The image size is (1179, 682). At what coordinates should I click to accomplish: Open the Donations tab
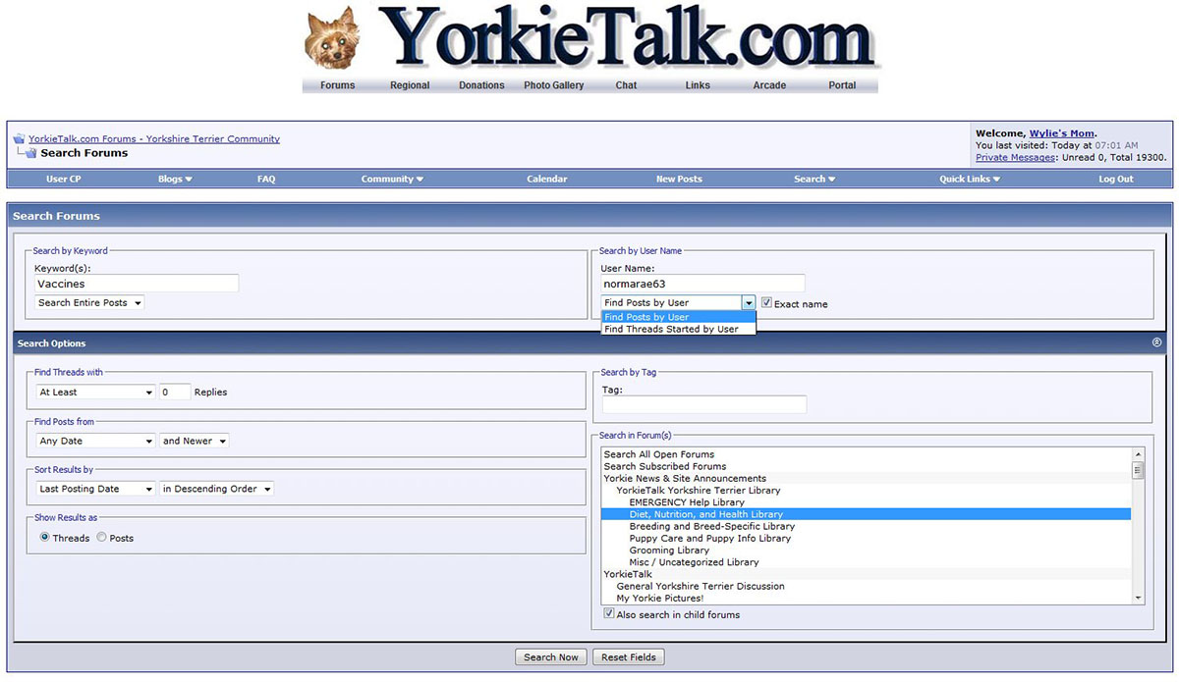click(481, 85)
